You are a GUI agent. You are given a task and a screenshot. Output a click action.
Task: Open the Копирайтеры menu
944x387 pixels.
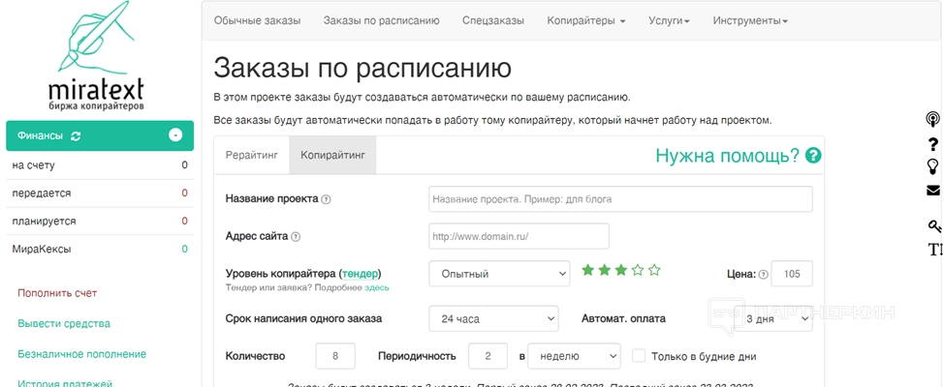(585, 20)
